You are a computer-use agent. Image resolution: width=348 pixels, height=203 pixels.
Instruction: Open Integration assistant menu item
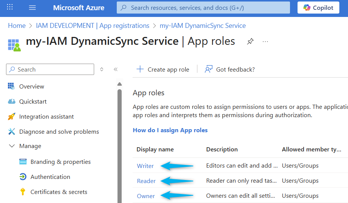46,116
